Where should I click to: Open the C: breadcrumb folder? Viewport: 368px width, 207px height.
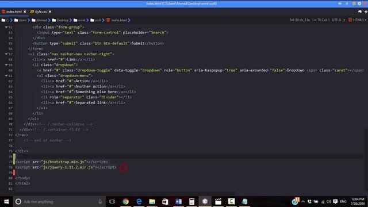click(5, 20)
